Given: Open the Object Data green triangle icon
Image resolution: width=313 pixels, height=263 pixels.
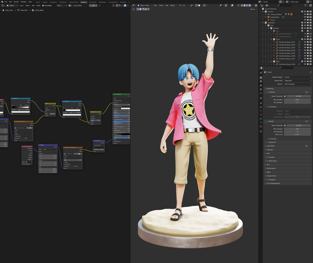Looking at the screenshot, I should pyautogui.click(x=261, y=123).
